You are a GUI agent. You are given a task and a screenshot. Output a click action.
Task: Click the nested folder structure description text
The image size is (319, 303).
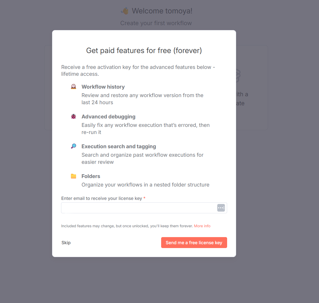pos(145,185)
